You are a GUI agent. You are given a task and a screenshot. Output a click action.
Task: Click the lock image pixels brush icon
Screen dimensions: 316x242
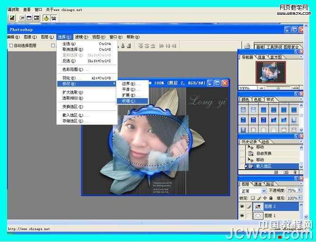click(x=259, y=198)
